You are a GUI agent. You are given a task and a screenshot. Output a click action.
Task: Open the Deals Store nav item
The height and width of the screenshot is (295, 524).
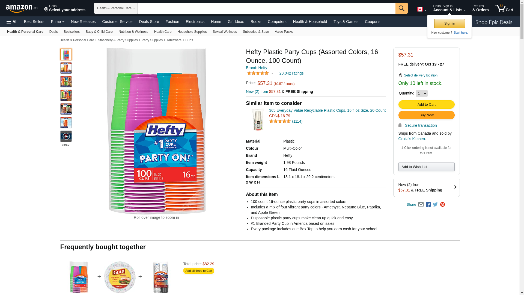coord(149,22)
